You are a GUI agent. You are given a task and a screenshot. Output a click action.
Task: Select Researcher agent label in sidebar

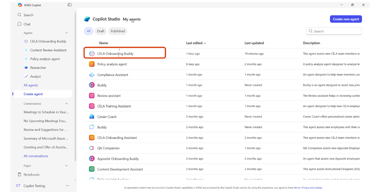(38, 68)
